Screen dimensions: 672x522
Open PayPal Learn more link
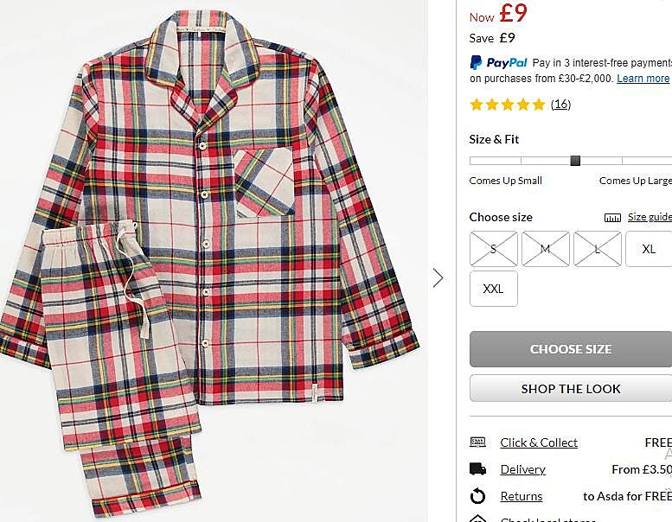pos(643,79)
